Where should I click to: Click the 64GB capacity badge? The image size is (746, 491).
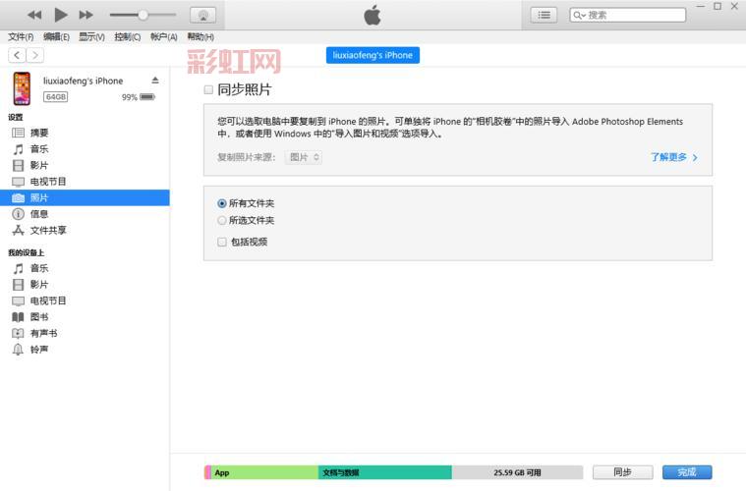click(56, 97)
